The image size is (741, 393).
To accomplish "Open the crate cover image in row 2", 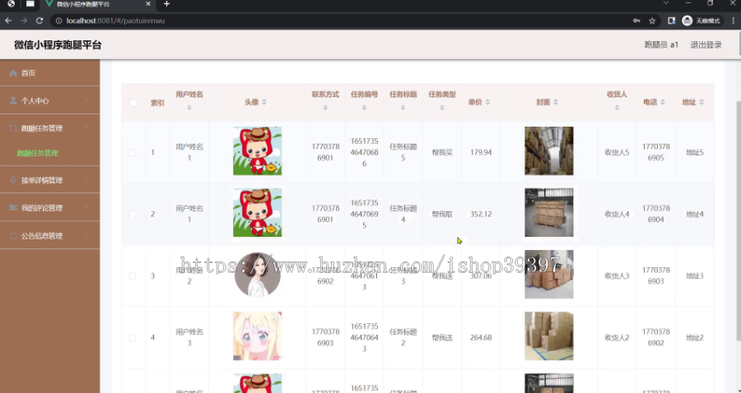I will [x=548, y=212].
